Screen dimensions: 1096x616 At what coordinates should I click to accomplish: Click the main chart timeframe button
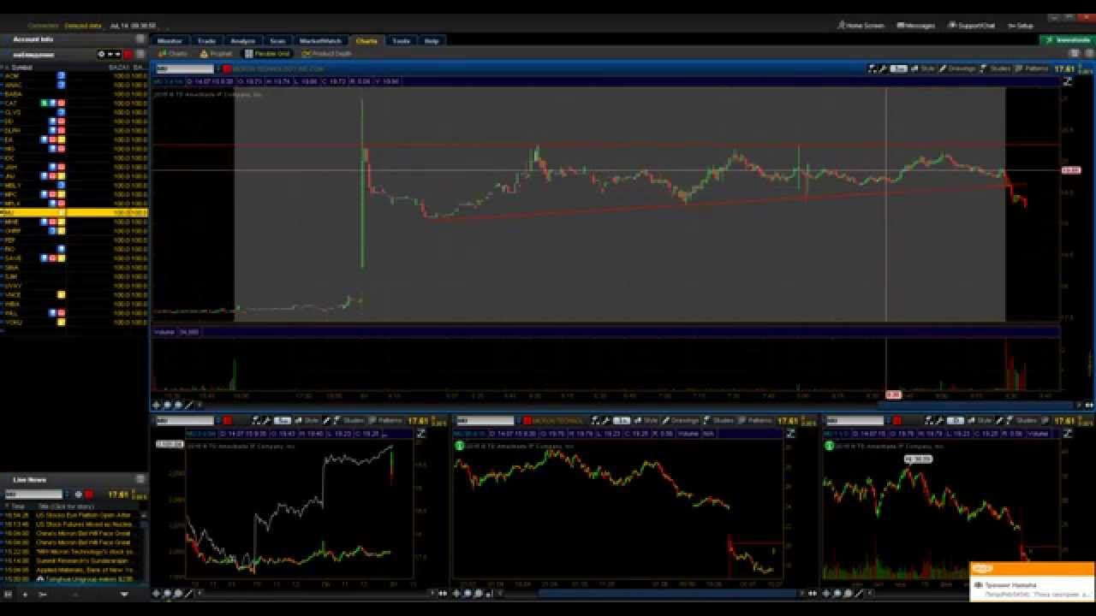click(898, 68)
